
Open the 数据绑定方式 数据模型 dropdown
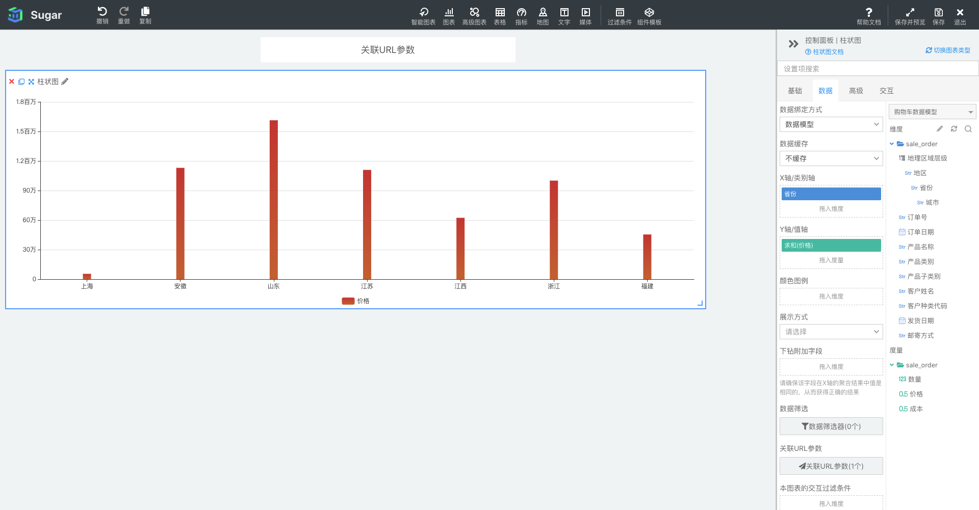point(831,124)
